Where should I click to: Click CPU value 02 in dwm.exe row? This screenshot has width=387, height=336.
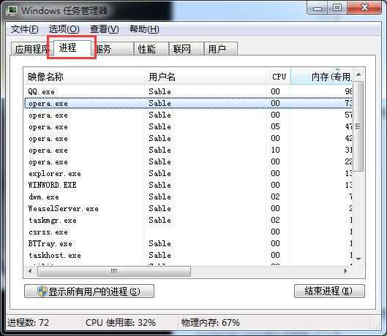tap(275, 197)
